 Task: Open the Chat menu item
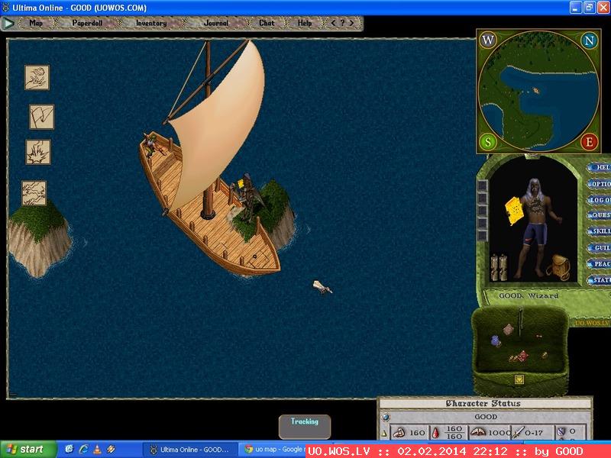pyautogui.click(x=267, y=23)
